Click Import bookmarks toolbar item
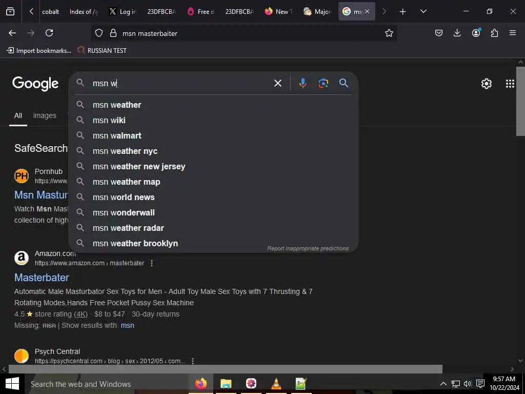 tap(39, 51)
